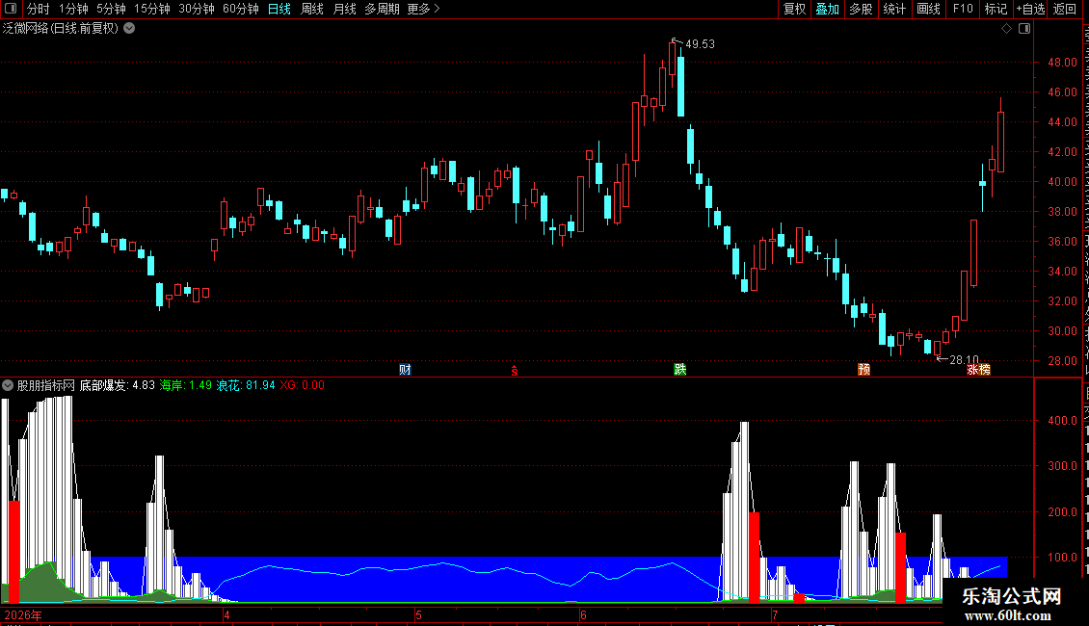Viewport: 1089px width, 626px height.
Task: Click the 浪花: 81.94 indicator value
Action: point(245,385)
